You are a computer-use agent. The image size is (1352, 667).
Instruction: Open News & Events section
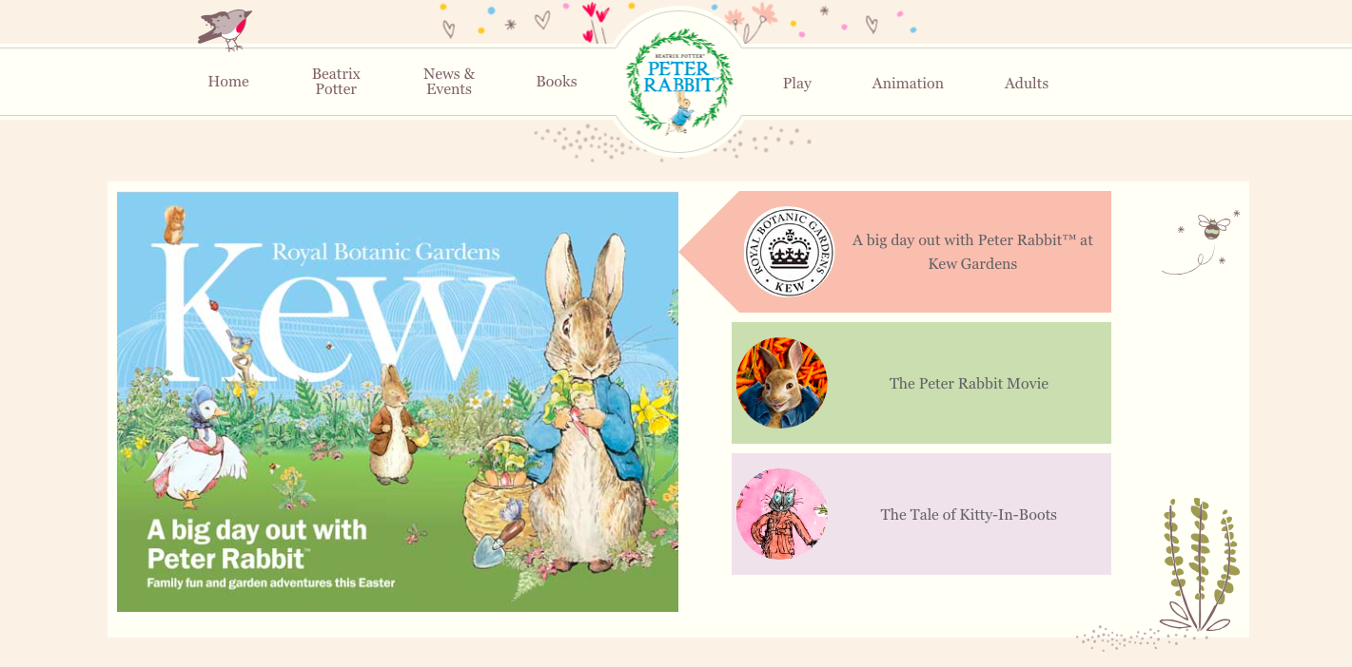pyautogui.click(x=449, y=82)
